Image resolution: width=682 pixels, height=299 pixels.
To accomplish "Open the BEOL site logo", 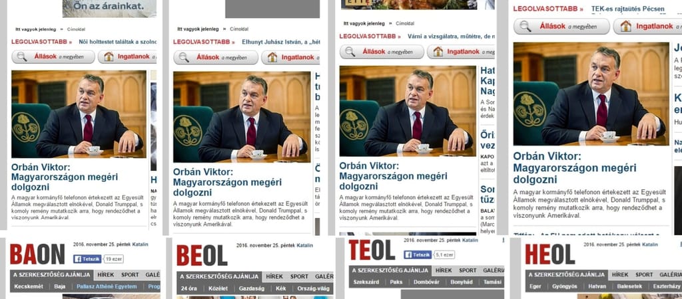I will point(202,256).
